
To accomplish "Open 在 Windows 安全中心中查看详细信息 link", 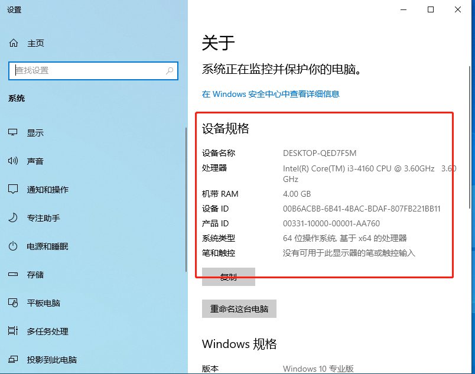I will point(272,94).
